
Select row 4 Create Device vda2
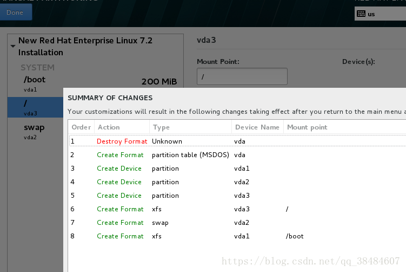pyautogui.click(x=237, y=182)
